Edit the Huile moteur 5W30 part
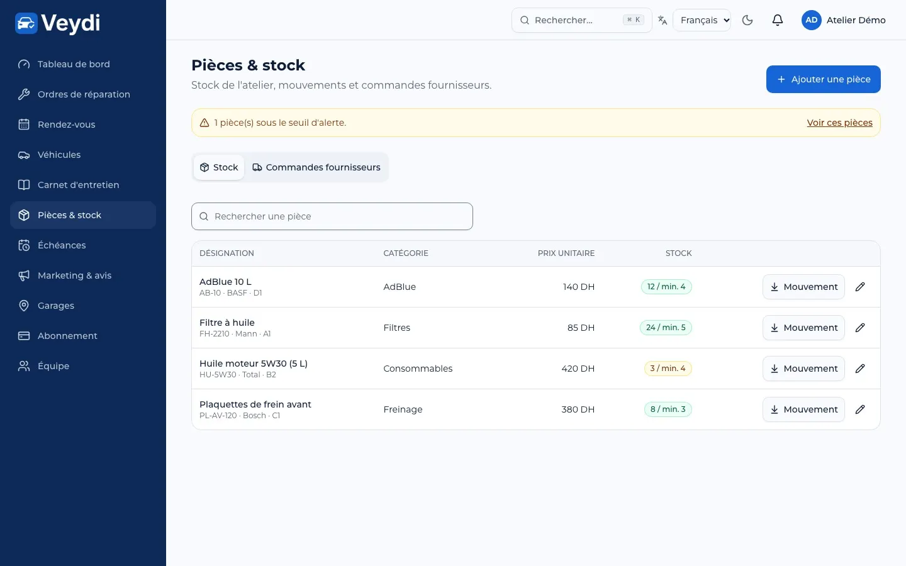The width and height of the screenshot is (906, 566). [x=860, y=369]
